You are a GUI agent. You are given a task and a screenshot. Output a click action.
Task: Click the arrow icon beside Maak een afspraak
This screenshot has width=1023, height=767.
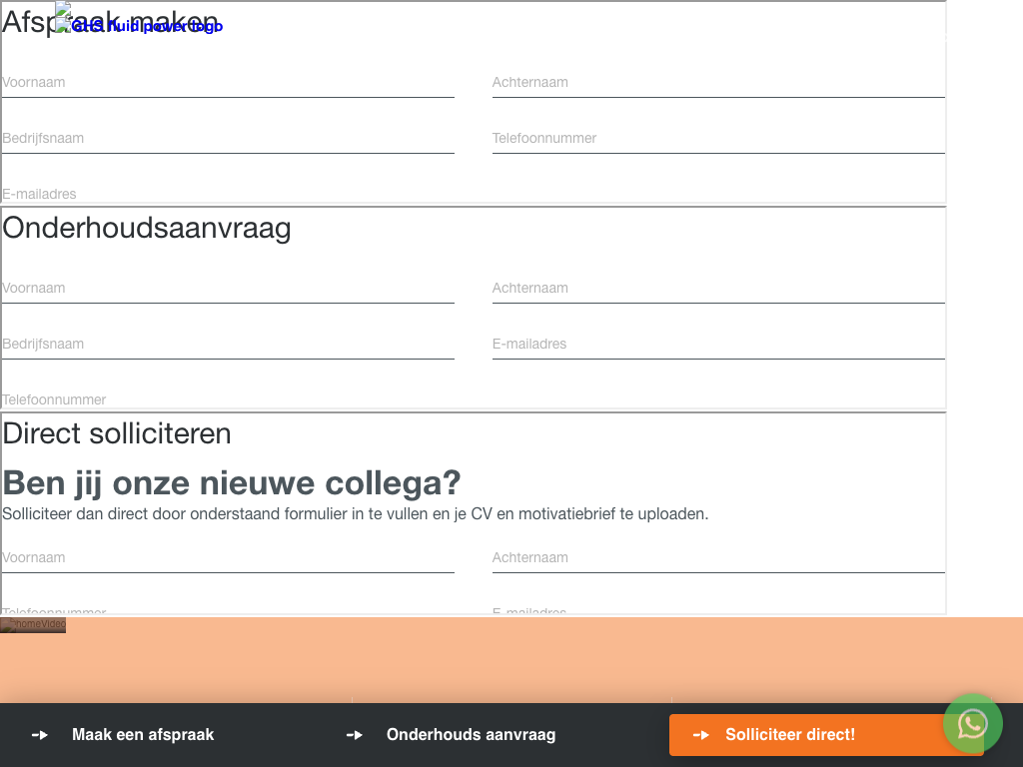pos(40,735)
